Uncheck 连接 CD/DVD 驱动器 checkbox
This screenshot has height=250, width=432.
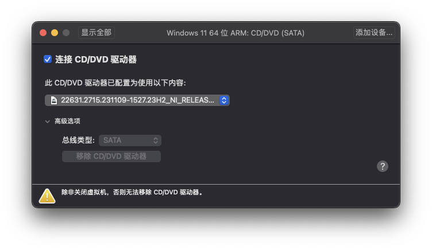48,59
